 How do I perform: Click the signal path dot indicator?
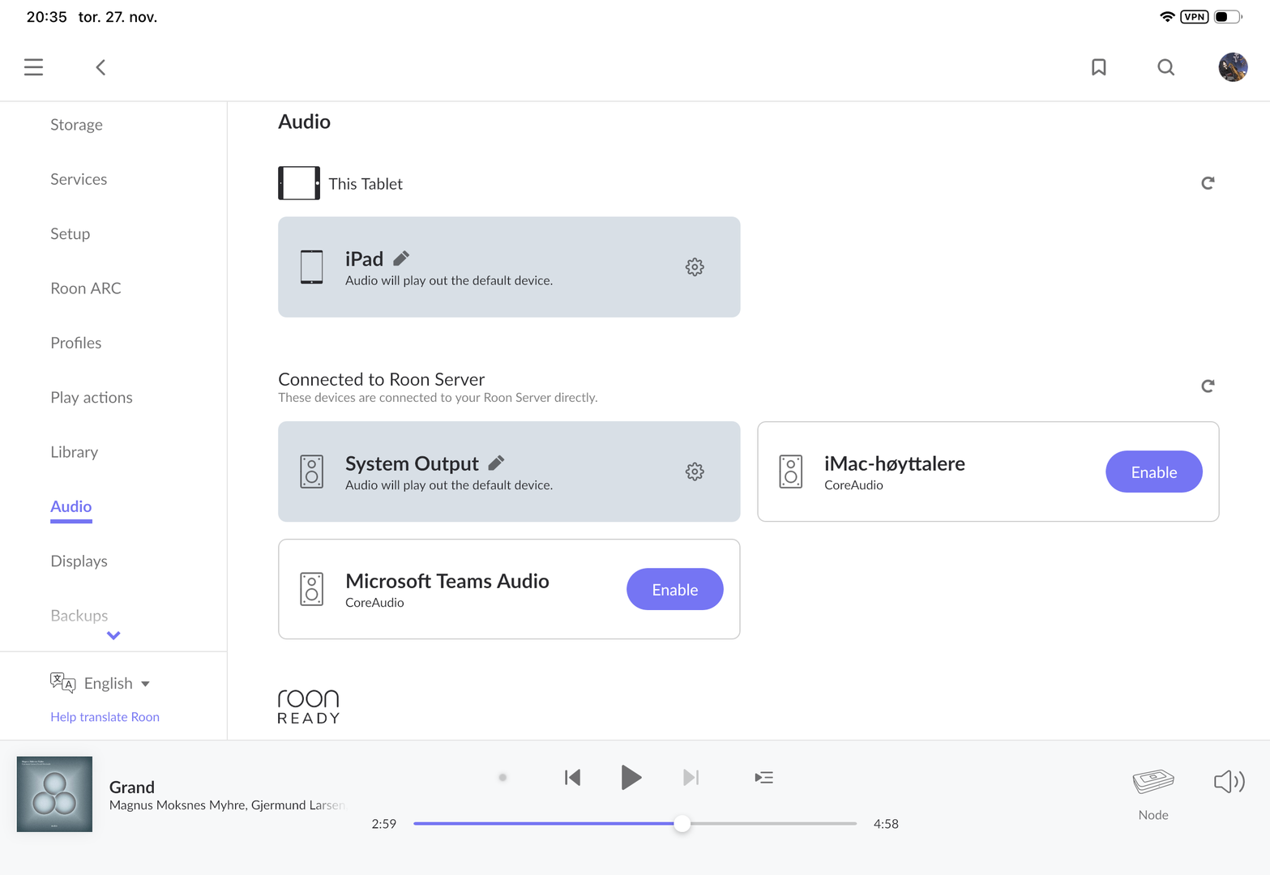click(x=502, y=778)
